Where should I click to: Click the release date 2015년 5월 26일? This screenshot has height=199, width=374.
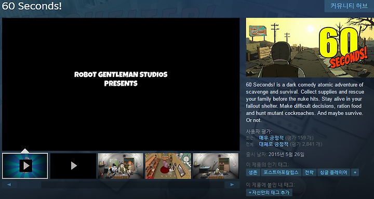[286, 154]
